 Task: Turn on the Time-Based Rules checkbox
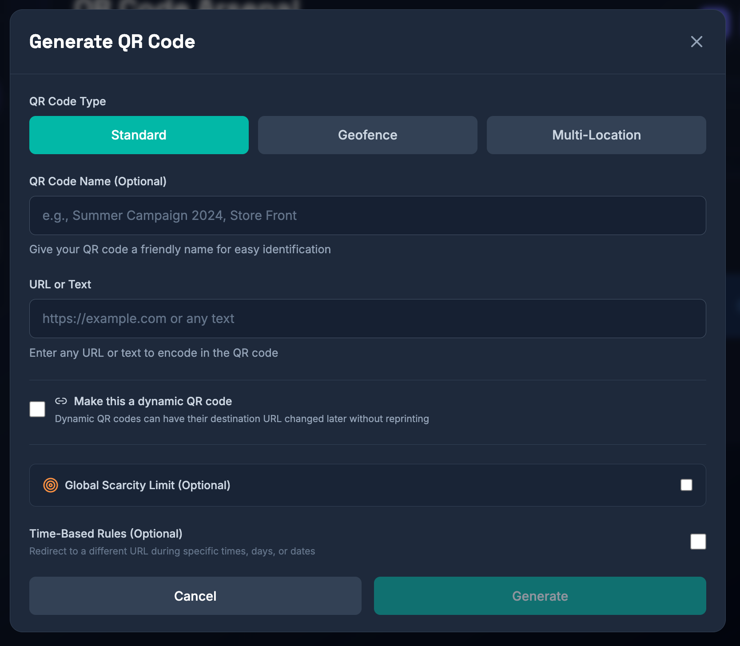point(698,542)
